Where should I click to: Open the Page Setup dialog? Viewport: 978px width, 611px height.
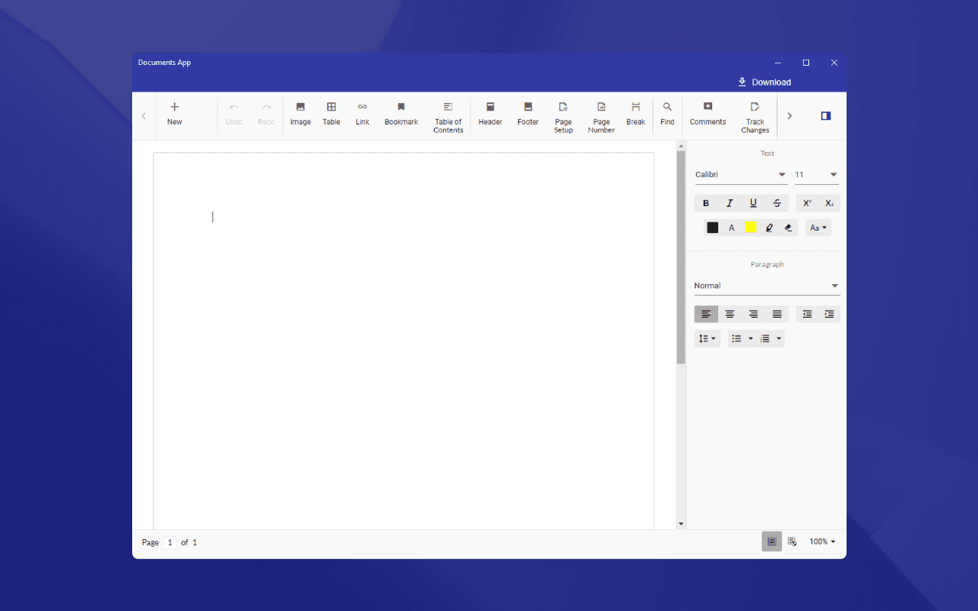click(563, 115)
